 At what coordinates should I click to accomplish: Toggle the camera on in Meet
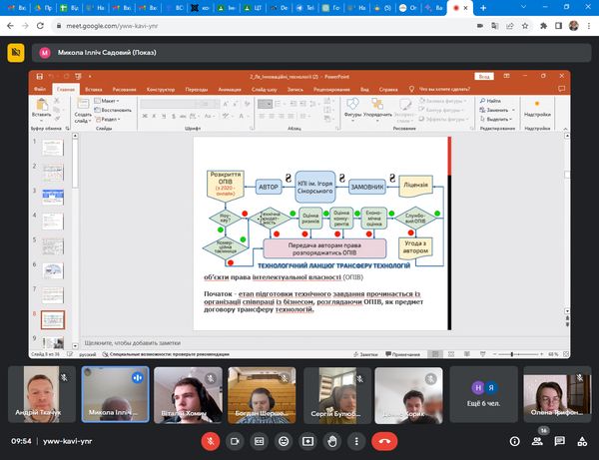[x=236, y=440]
